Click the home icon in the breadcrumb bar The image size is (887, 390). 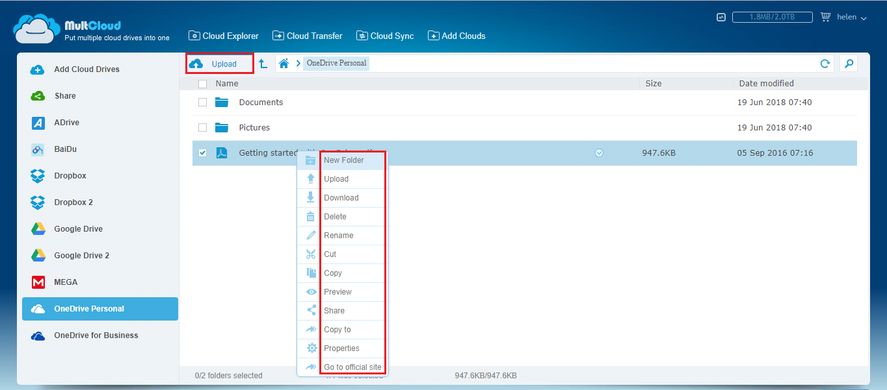(x=284, y=63)
